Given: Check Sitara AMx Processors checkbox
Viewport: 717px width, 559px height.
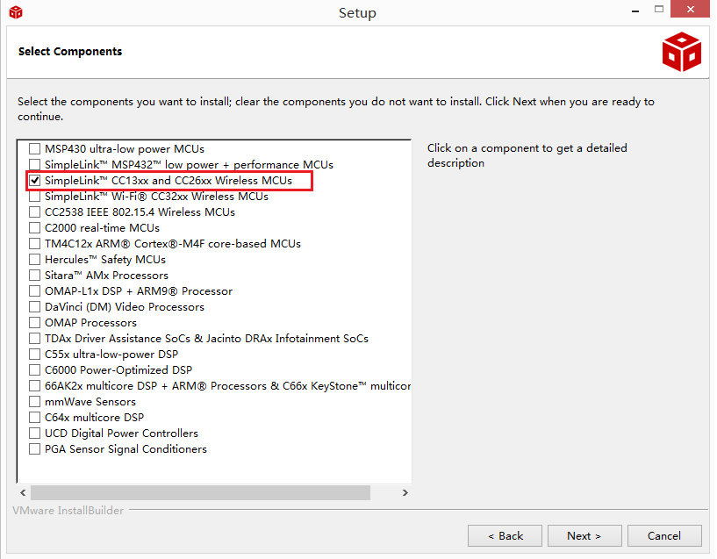Looking at the screenshot, I should click(x=34, y=276).
